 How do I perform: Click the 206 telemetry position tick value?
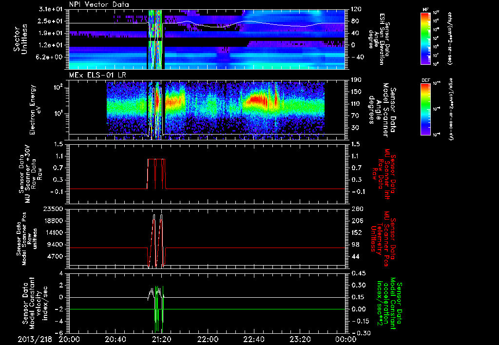click(357, 221)
